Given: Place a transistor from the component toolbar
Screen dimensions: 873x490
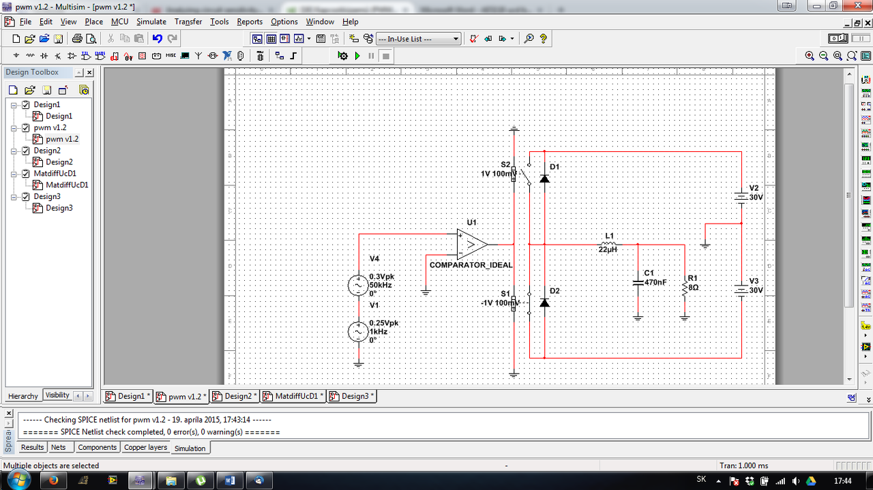Looking at the screenshot, I should click(x=58, y=56).
